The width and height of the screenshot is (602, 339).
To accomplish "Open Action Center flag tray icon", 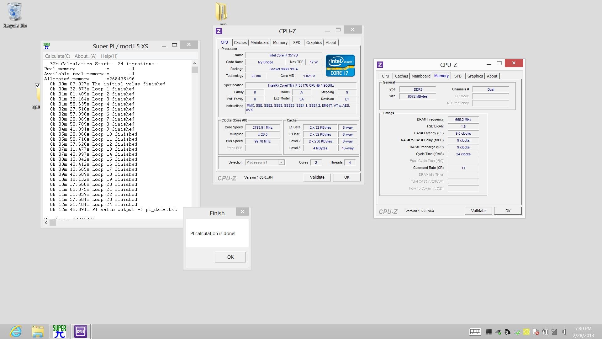I will click(536, 332).
